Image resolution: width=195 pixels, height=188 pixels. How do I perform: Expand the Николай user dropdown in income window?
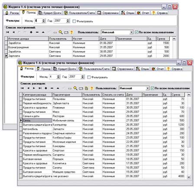[x=131, y=32]
